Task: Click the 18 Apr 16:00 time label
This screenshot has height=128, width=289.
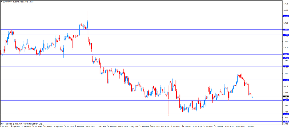Action: (x=37, y=127)
